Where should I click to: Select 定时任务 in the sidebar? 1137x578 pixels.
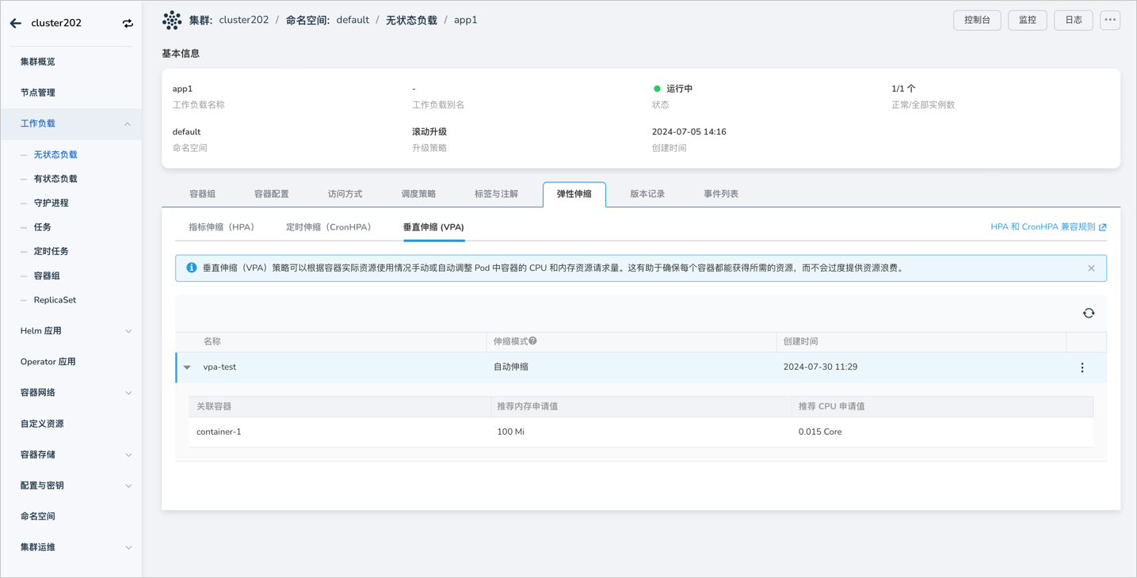pyautogui.click(x=51, y=252)
